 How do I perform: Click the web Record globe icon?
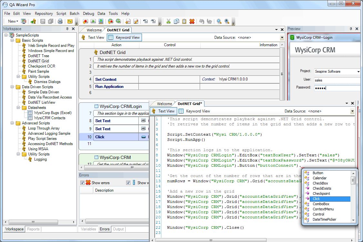pos(111,21)
